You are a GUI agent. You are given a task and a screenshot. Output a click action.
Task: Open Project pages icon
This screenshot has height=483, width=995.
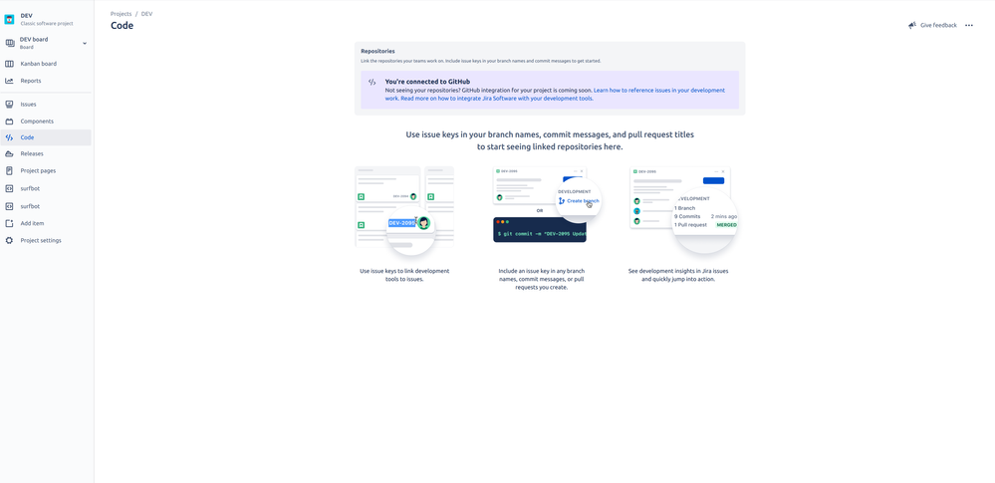pyautogui.click(x=9, y=170)
